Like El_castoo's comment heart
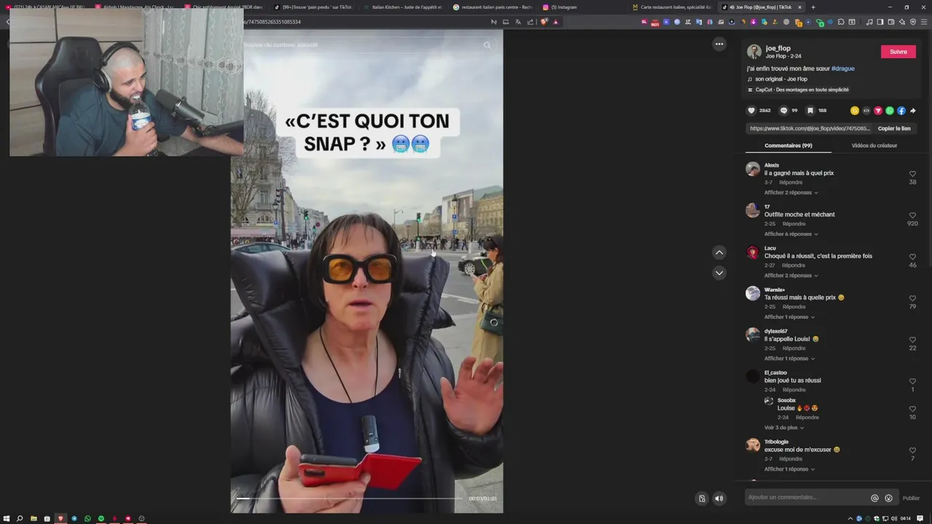 pos(912,381)
